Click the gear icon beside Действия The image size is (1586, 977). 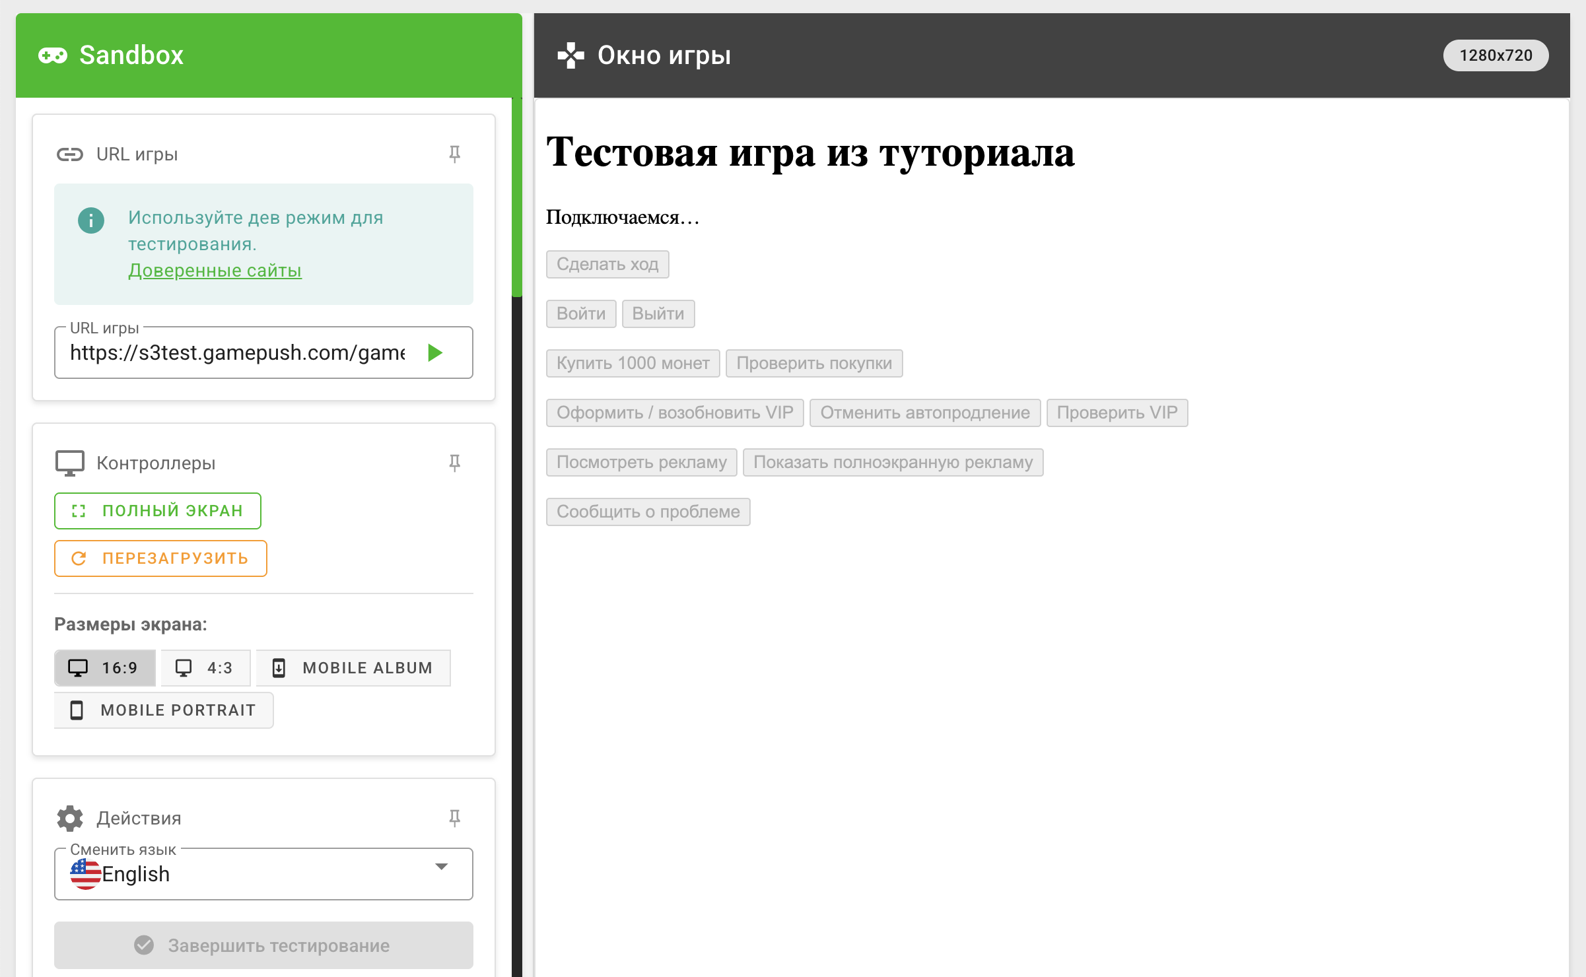(69, 819)
